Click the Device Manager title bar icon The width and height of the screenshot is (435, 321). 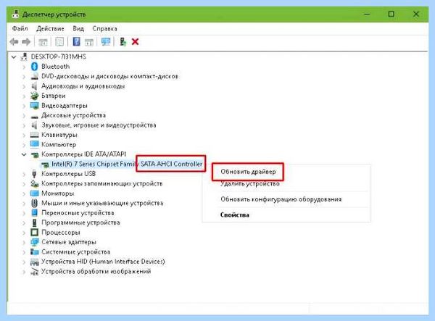pyautogui.click(x=15, y=14)
